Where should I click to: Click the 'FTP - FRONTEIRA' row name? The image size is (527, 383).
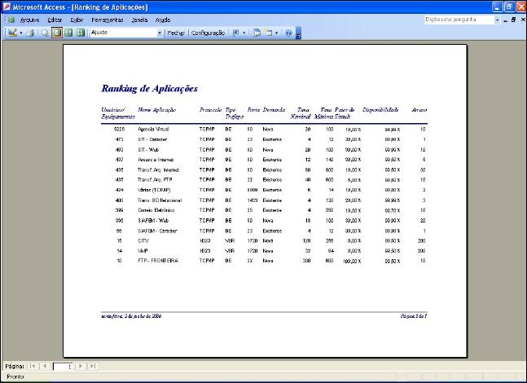158,261
